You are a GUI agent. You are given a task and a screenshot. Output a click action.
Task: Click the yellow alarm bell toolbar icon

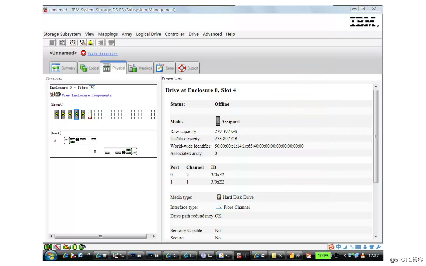tap(91, 43)
